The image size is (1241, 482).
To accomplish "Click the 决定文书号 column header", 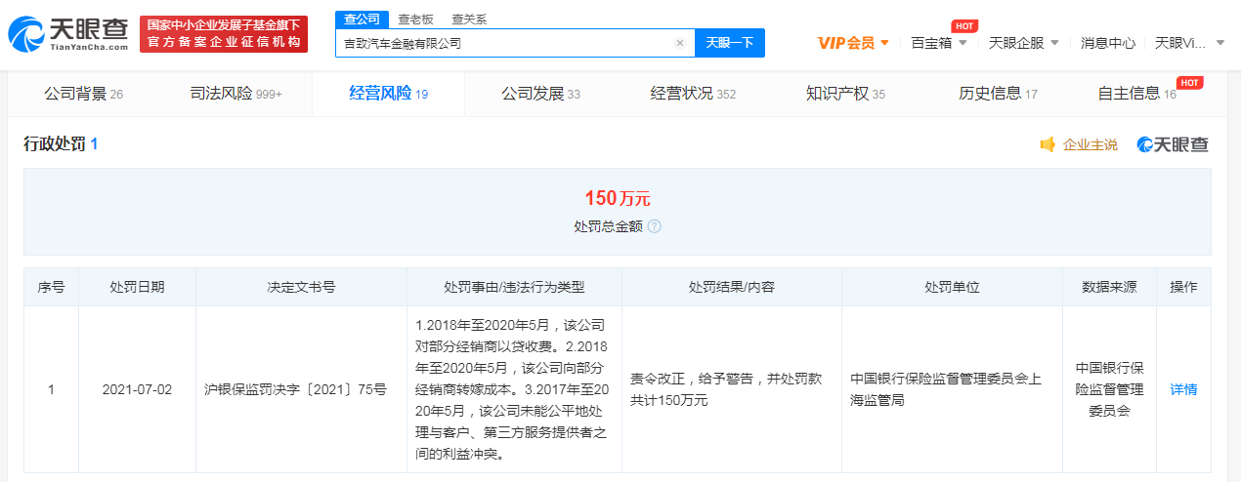I will (301, 287).
